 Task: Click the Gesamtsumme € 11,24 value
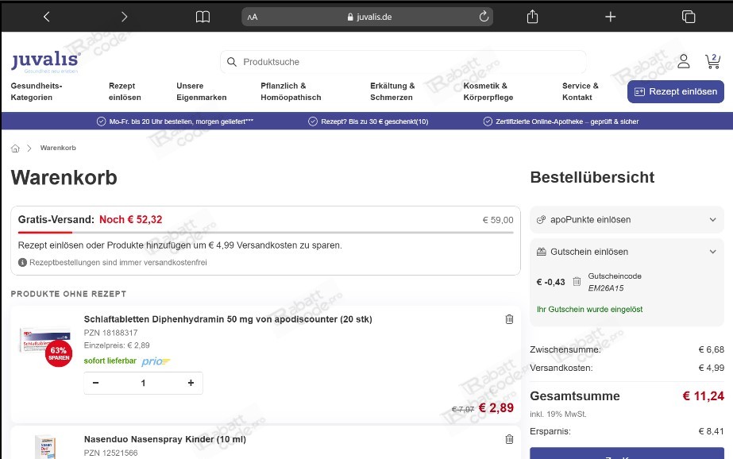703,396
